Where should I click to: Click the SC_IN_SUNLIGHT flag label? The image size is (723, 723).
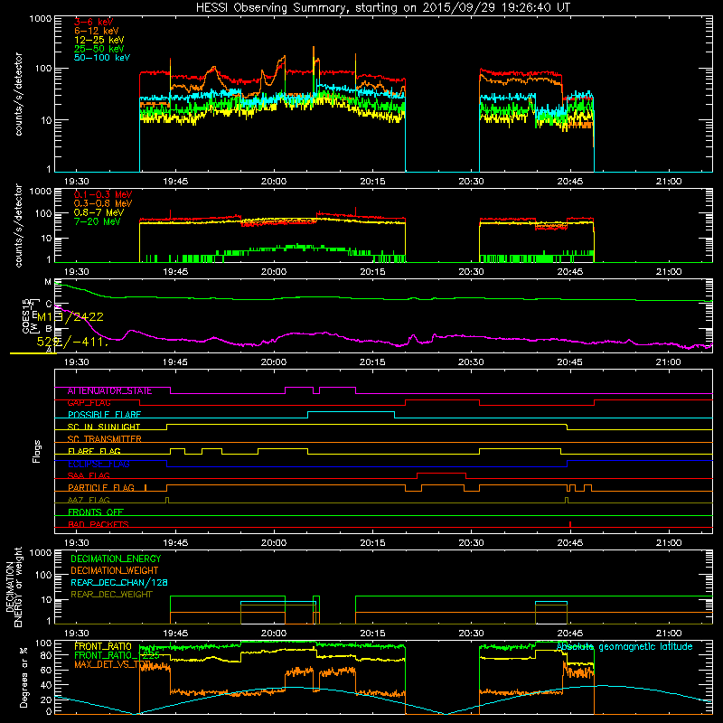[104, 427]
